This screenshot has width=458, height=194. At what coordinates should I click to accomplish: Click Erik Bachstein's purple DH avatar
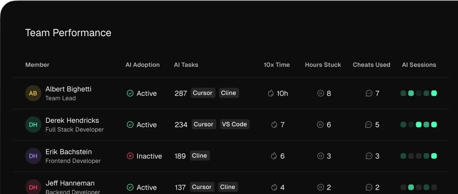(33, 156)
